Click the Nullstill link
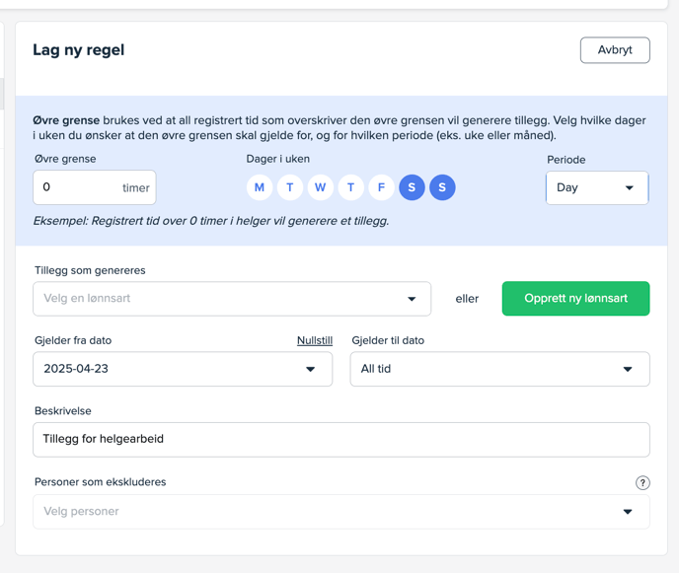The height and width of the screenshot is (573, 679). click(x=314, y=340)
